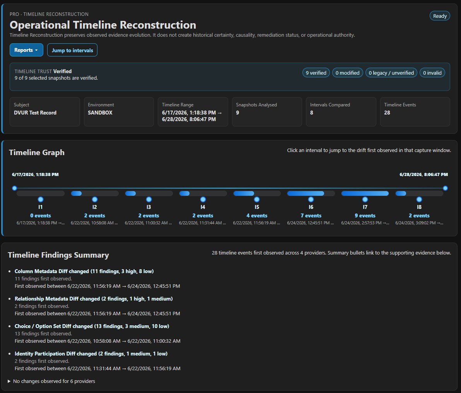Click the Jump to intervals button

(72, 50)
